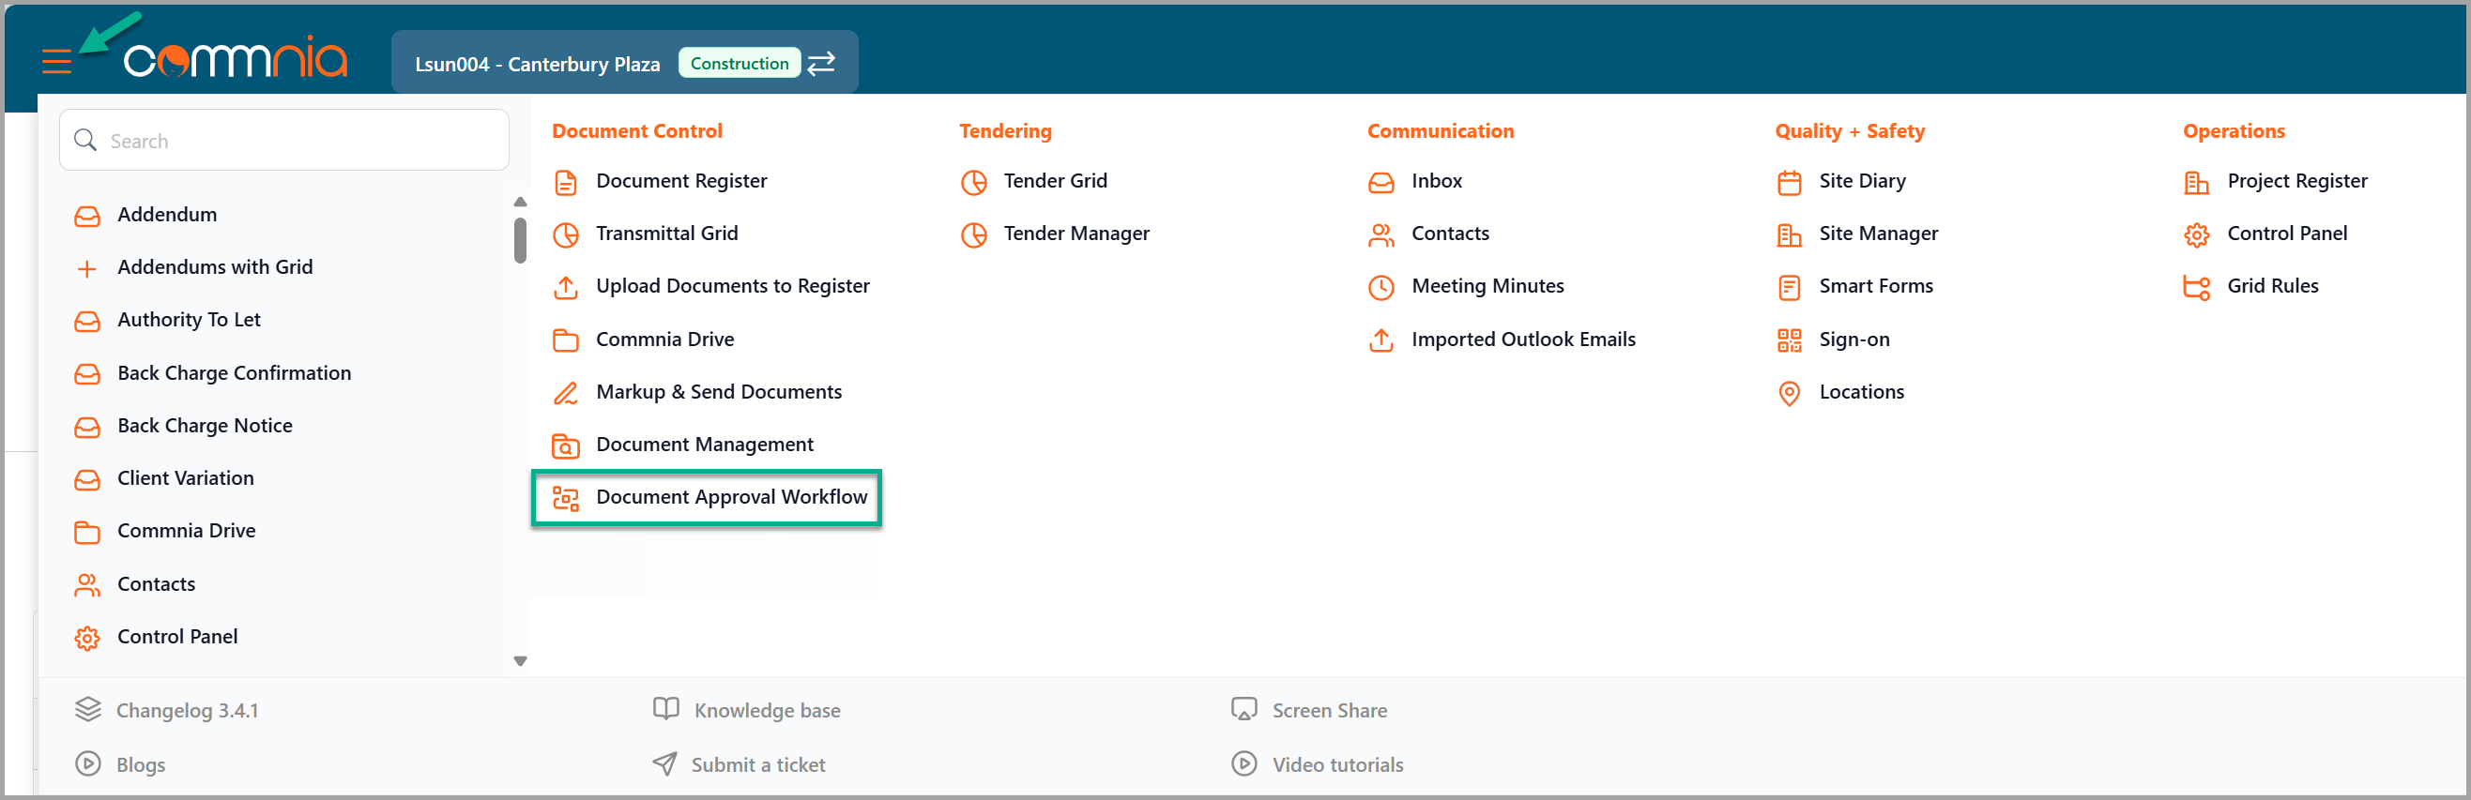Select the Quality + Safety heading
2471x800 pixels.
[1850, 131]
